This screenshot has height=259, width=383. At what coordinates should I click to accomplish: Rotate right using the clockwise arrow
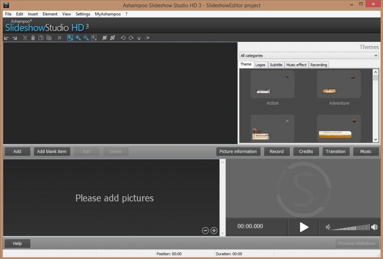click(x=131, y=38)
